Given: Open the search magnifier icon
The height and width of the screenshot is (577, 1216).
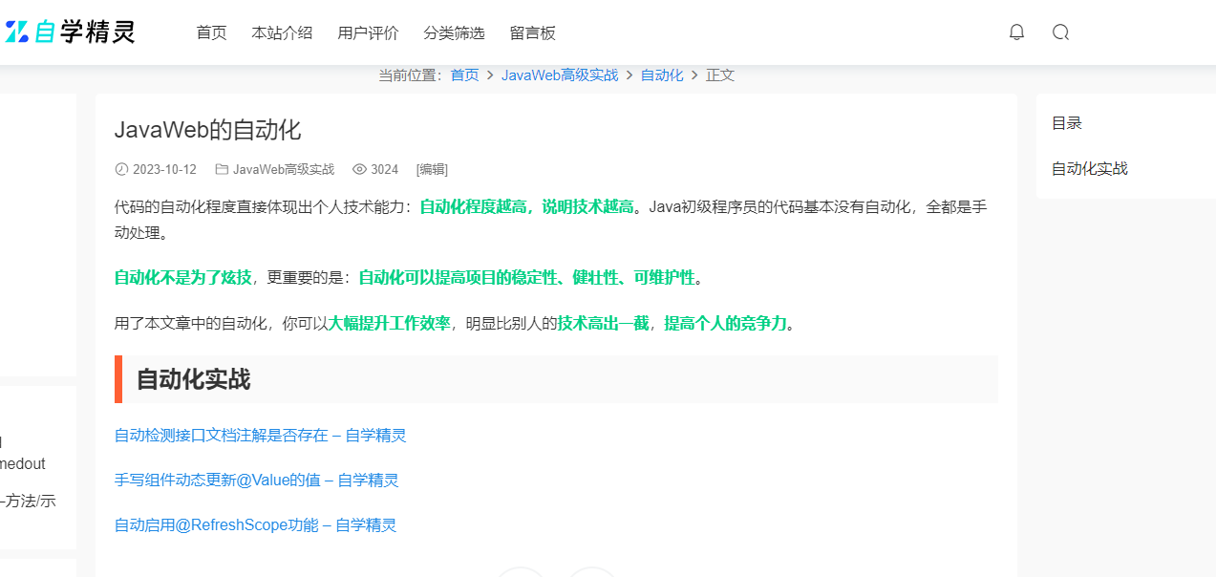Looking at the screenshot, I should point(1060,32).
